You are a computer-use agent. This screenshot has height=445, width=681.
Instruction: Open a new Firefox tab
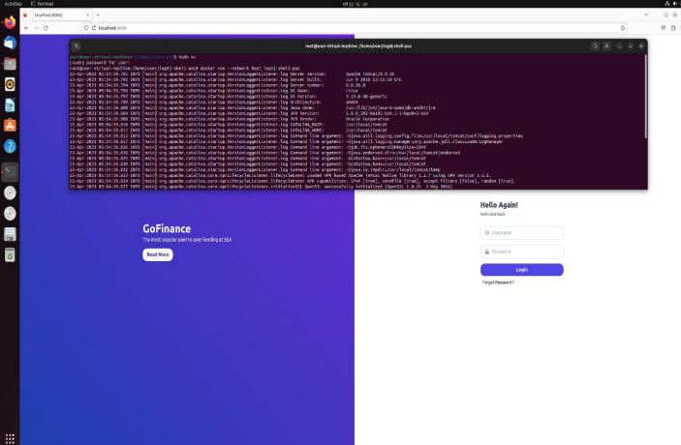tap(98, 15)
